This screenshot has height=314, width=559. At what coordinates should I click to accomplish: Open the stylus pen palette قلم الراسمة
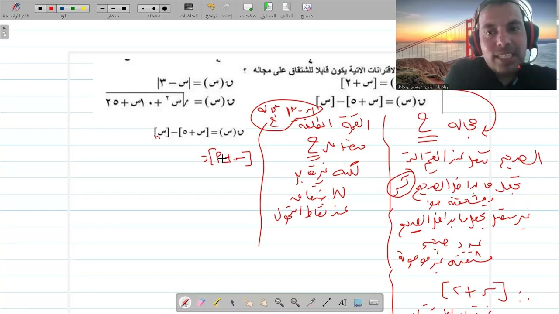coord(16,10)
